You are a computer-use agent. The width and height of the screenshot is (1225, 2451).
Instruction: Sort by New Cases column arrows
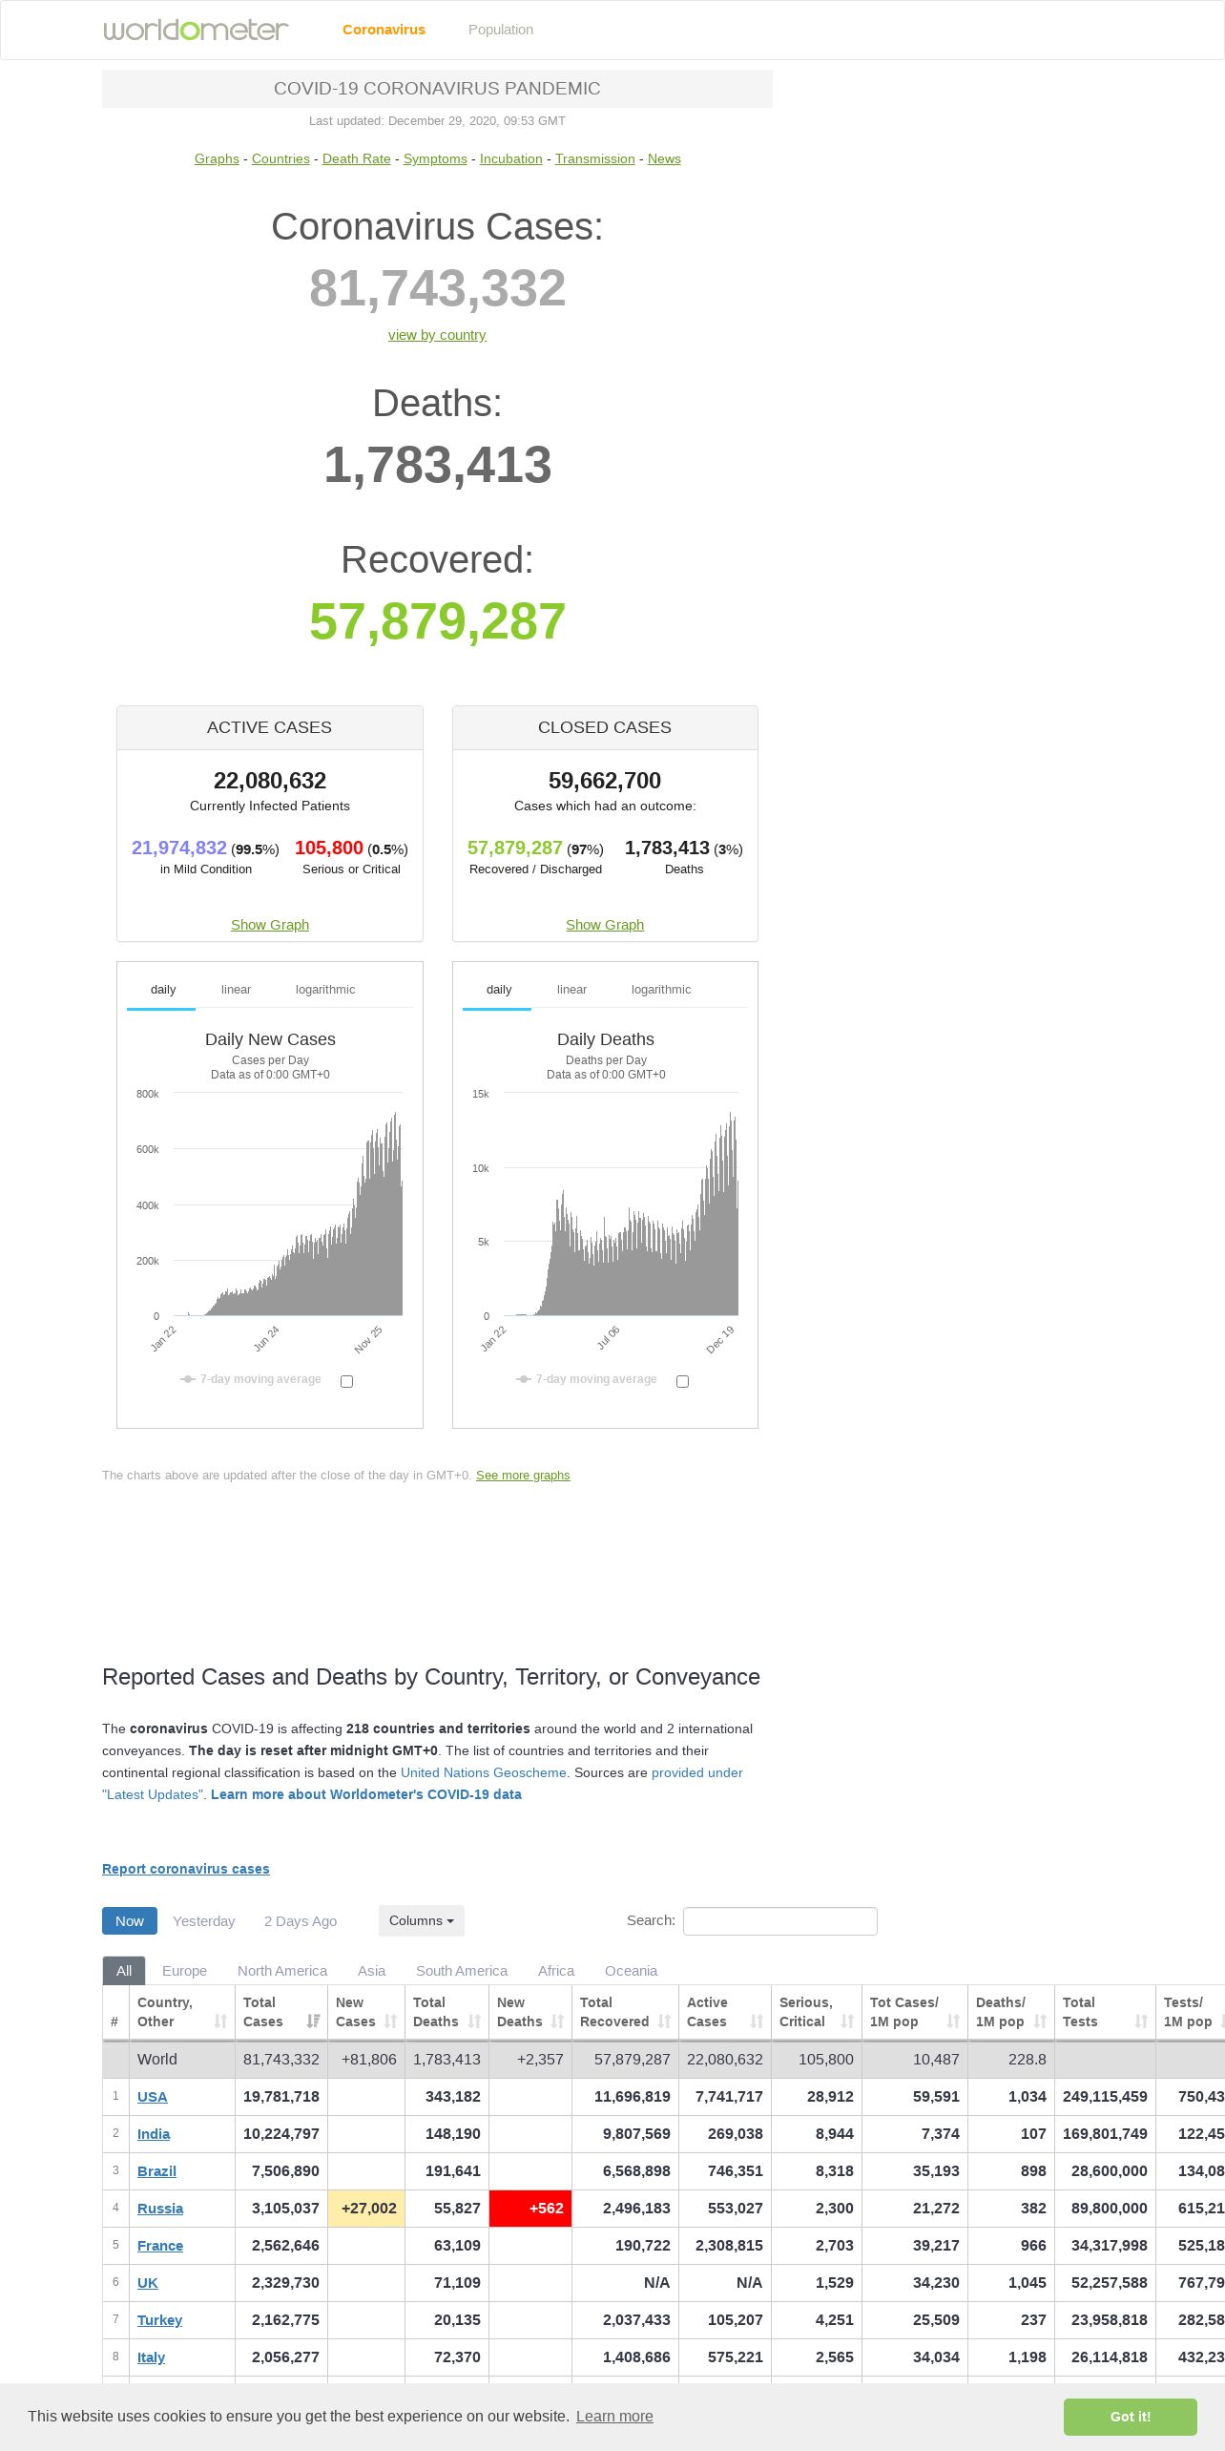pyautogui.click(x=390, y=2022)
